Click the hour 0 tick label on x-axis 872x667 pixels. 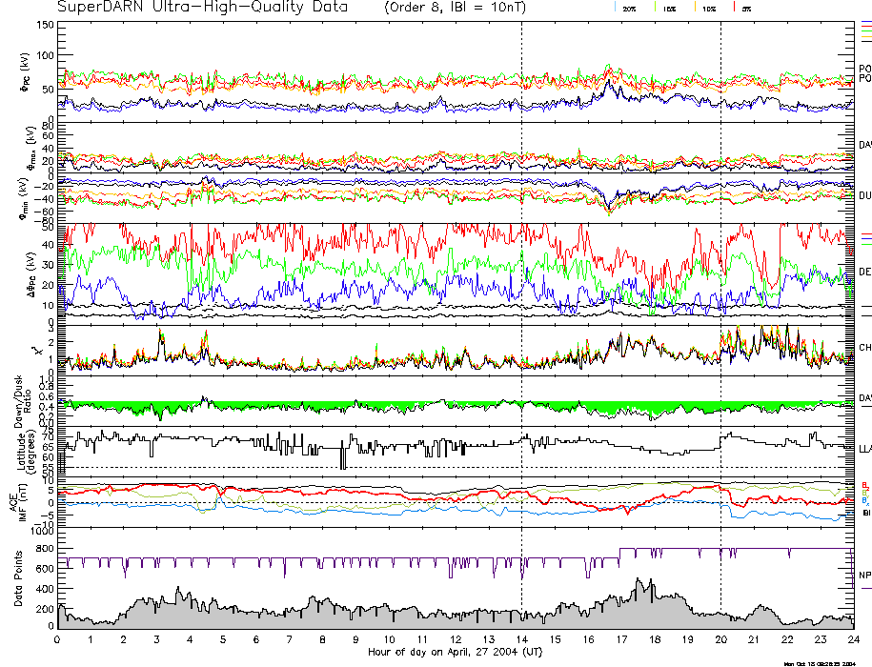(58, 640)
